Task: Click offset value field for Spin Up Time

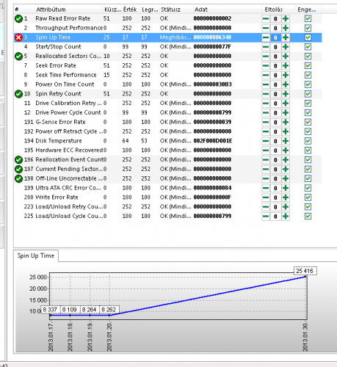Action: [x=275, y=37]
